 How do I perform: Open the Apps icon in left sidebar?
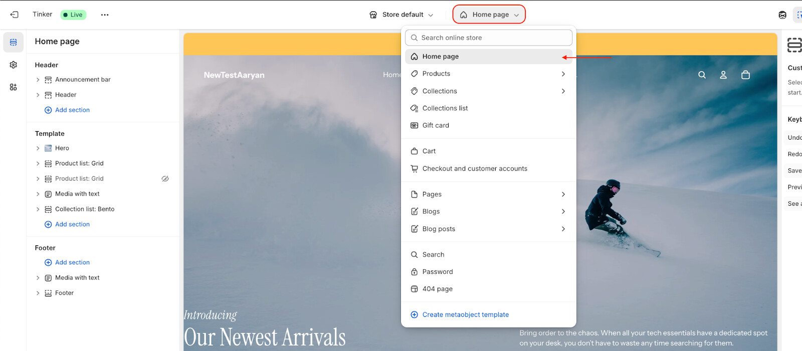click(x=14, y=87)
